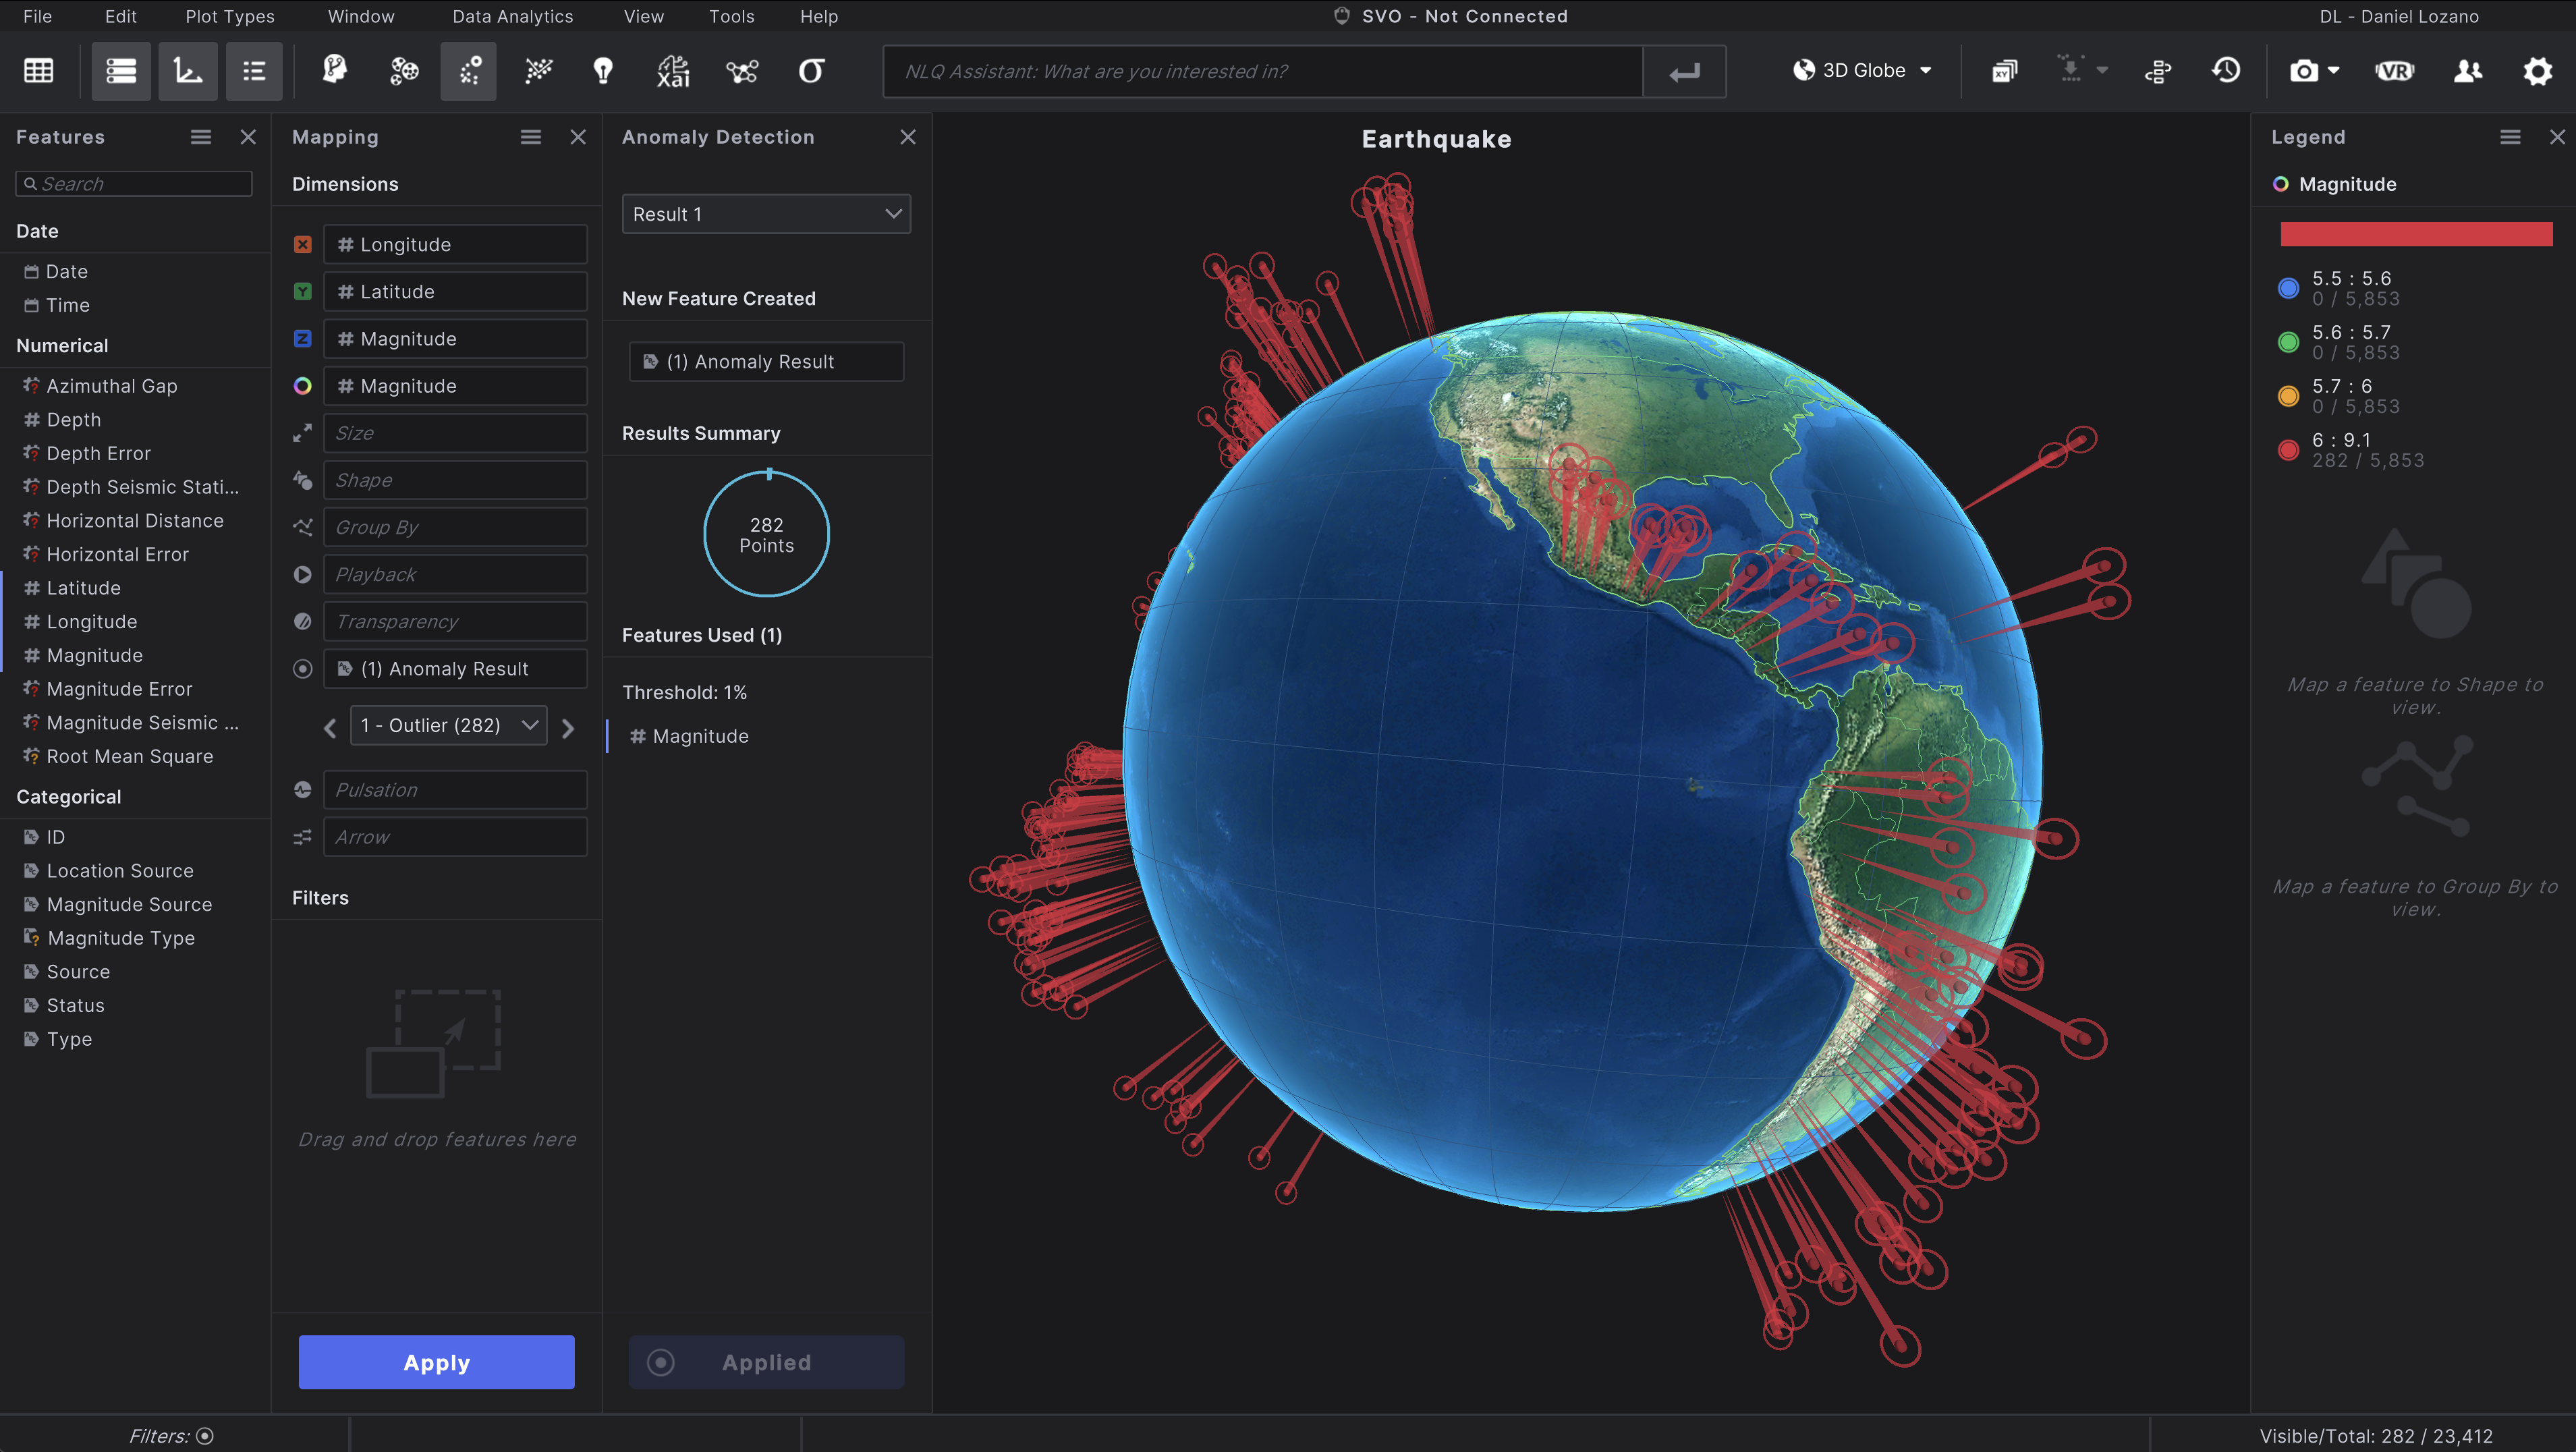Open the File menu
The width and height of the screenshot is (2576, 1452).
(37, 16)
